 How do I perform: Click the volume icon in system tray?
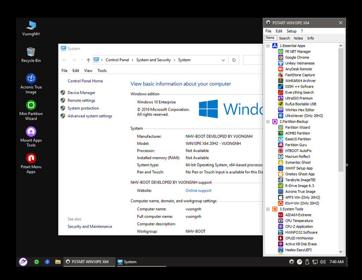[322, 262]
